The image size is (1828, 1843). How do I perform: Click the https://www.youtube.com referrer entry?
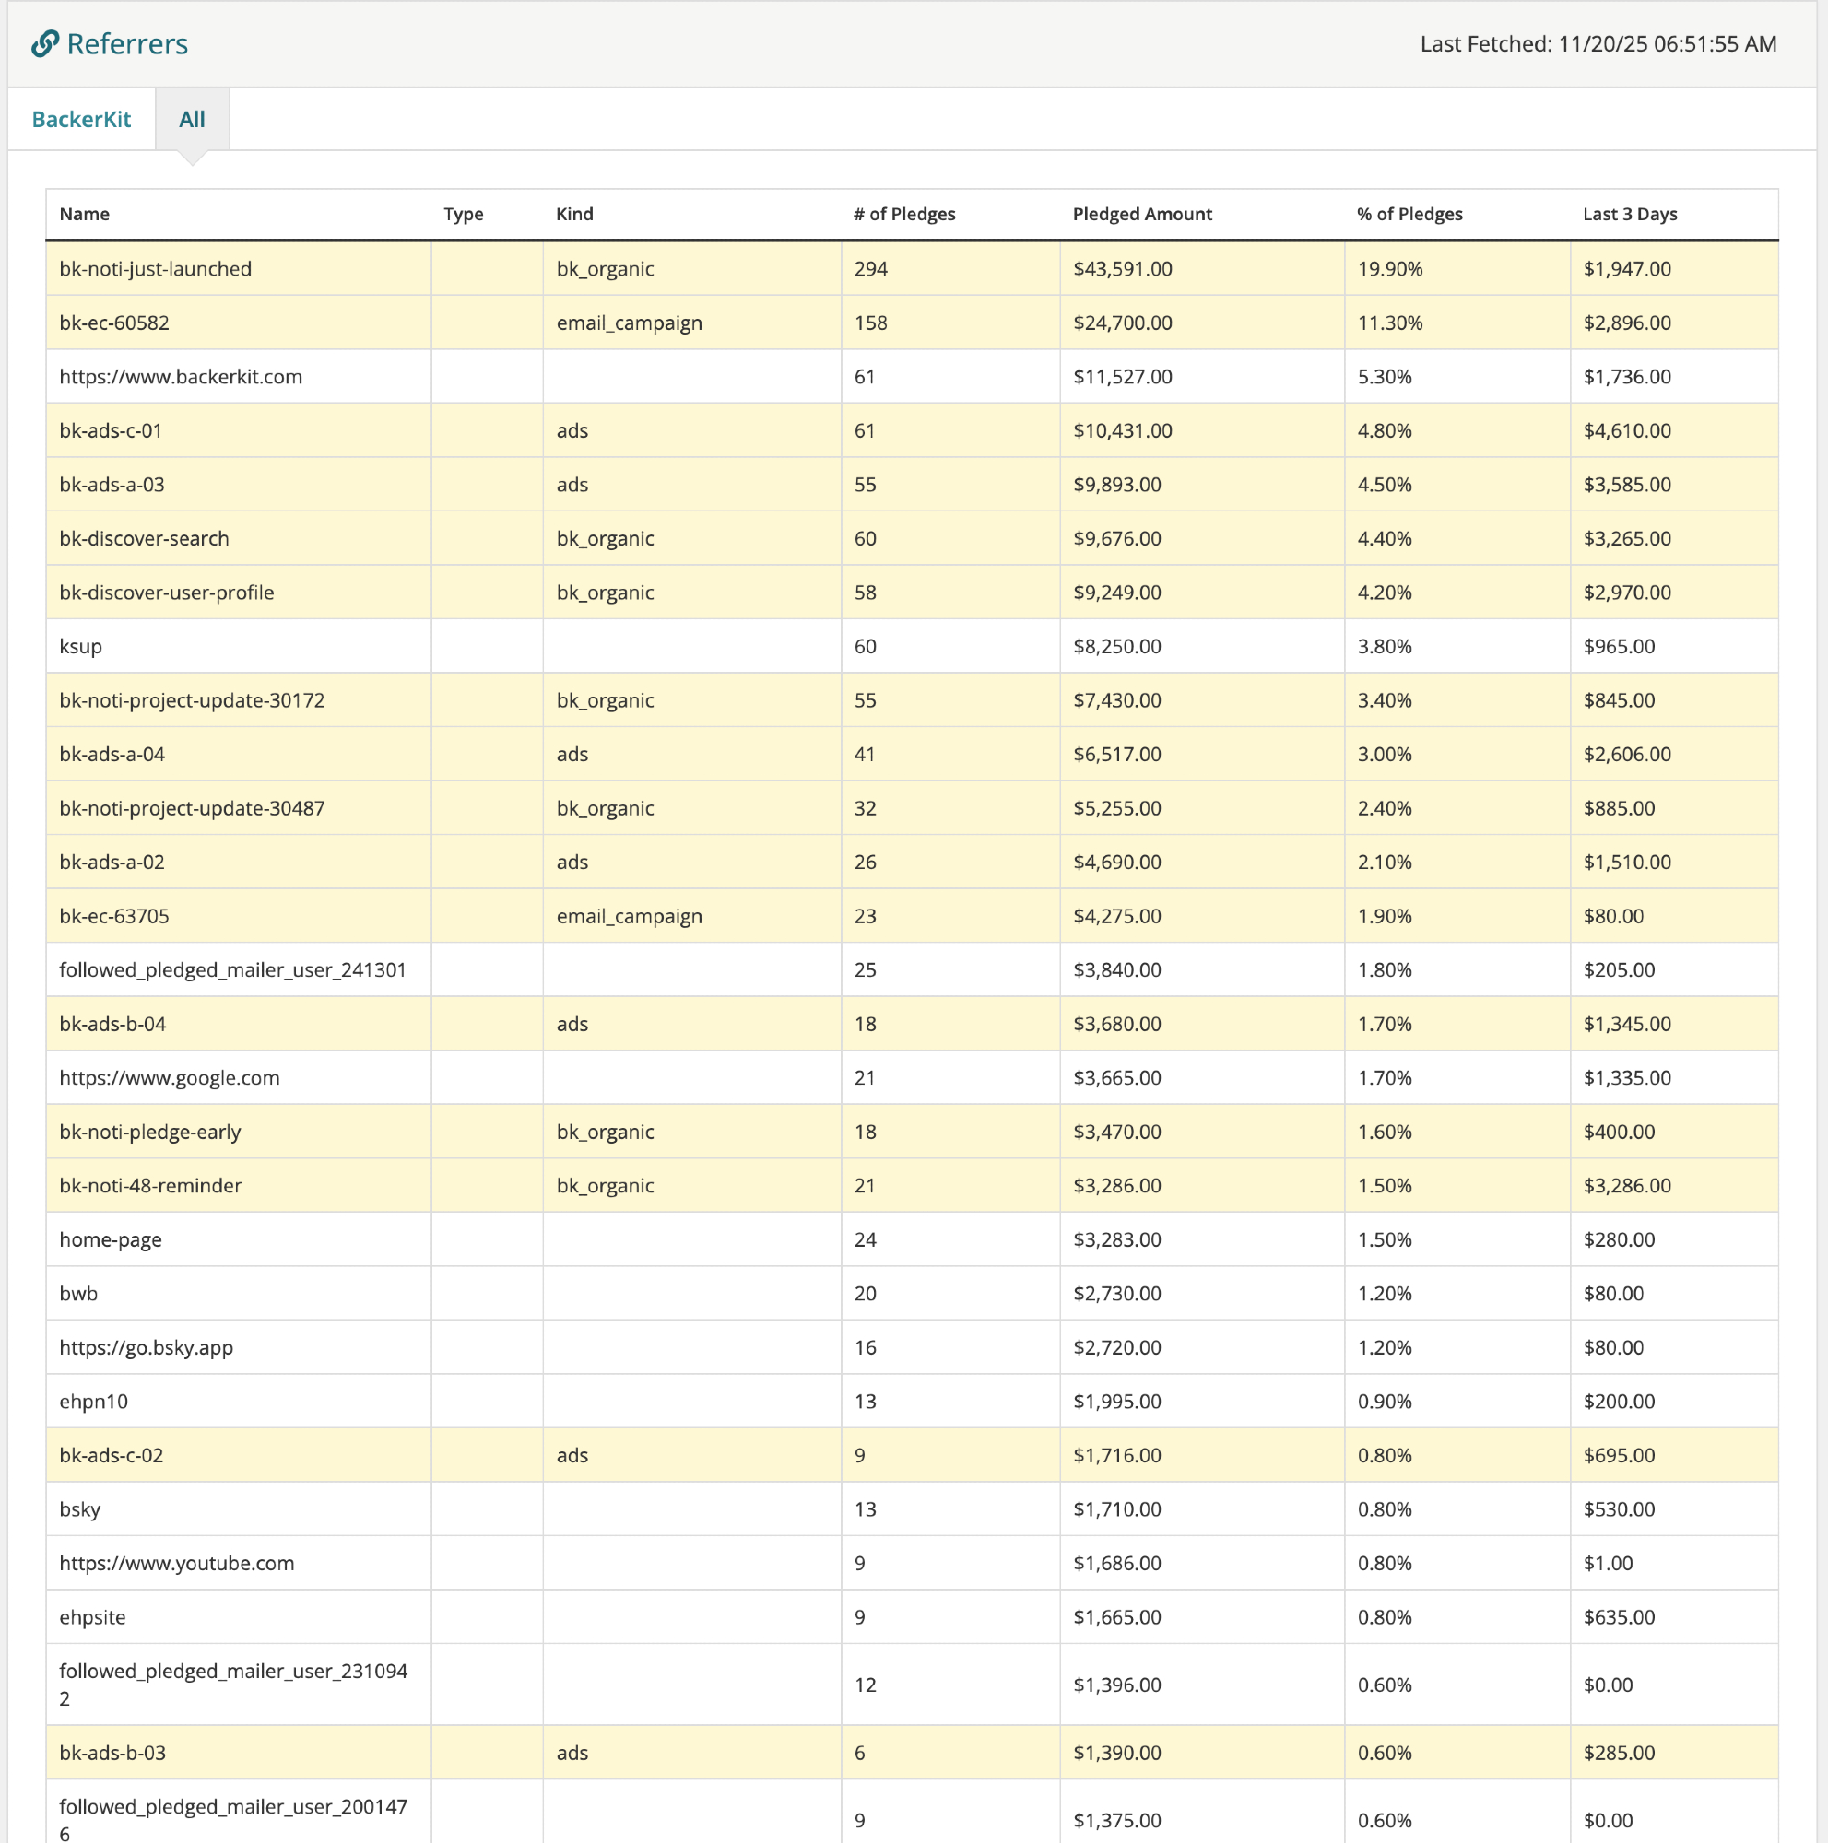(176, 1563)
